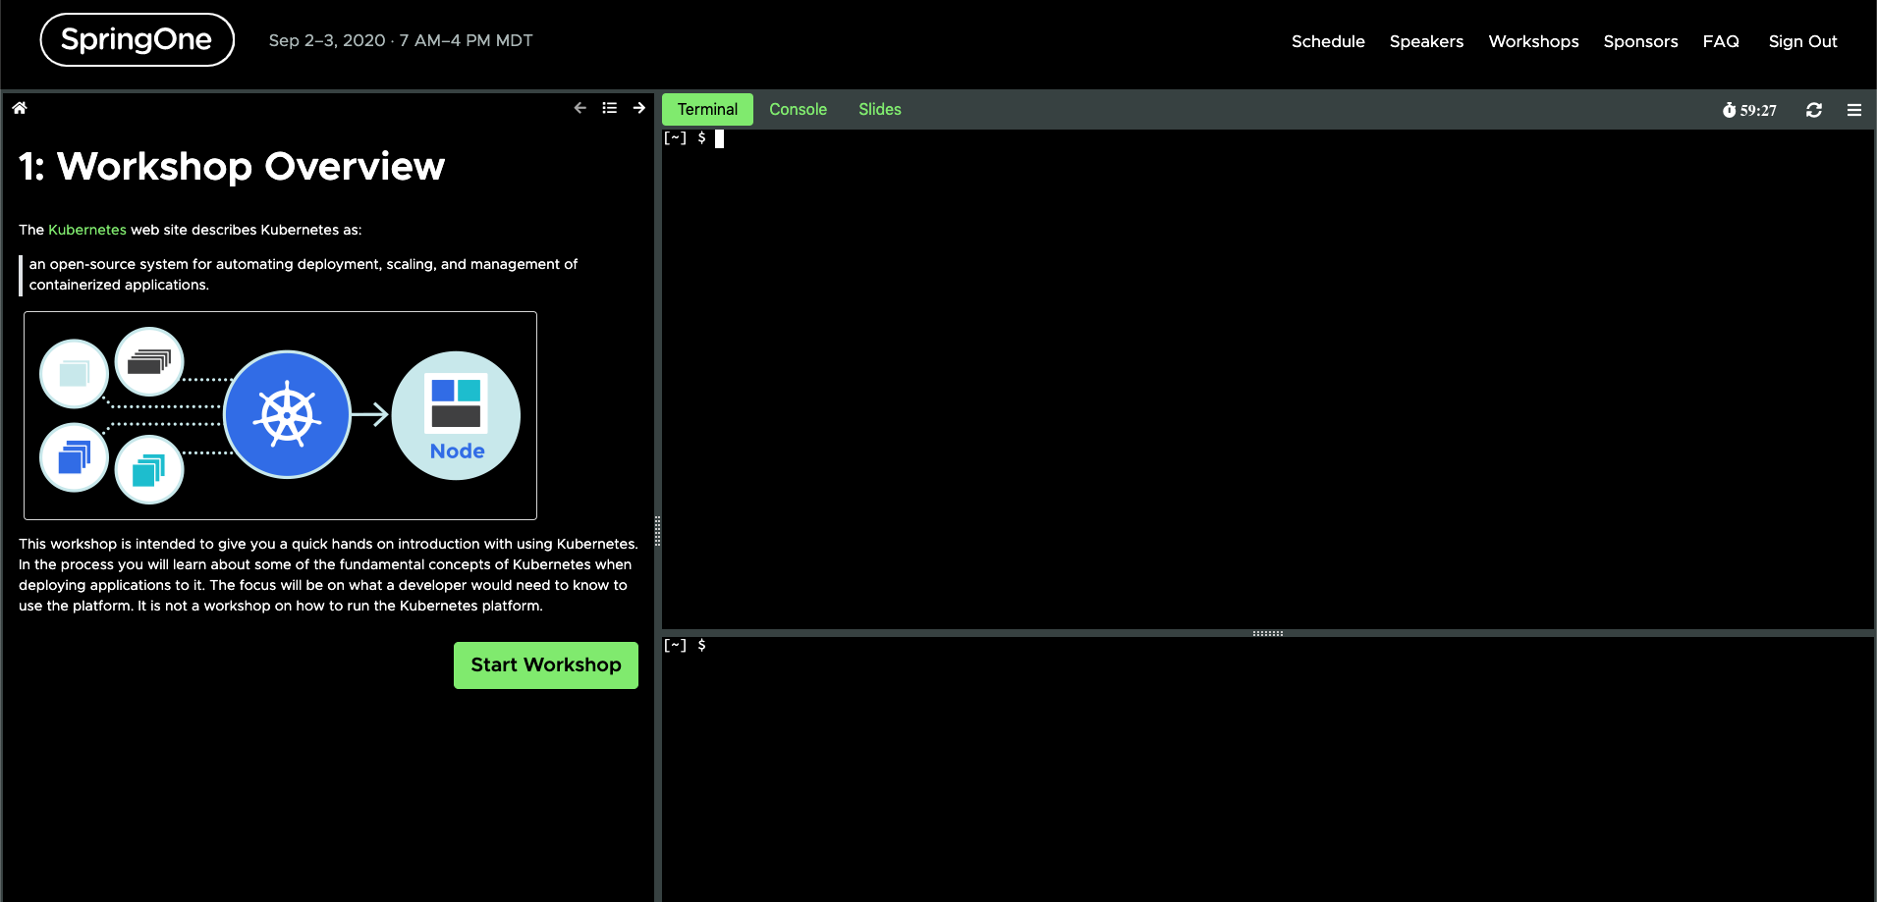1877x902 pixels.
Task: Switch to the Slides tab
Action: coord(879,109)
